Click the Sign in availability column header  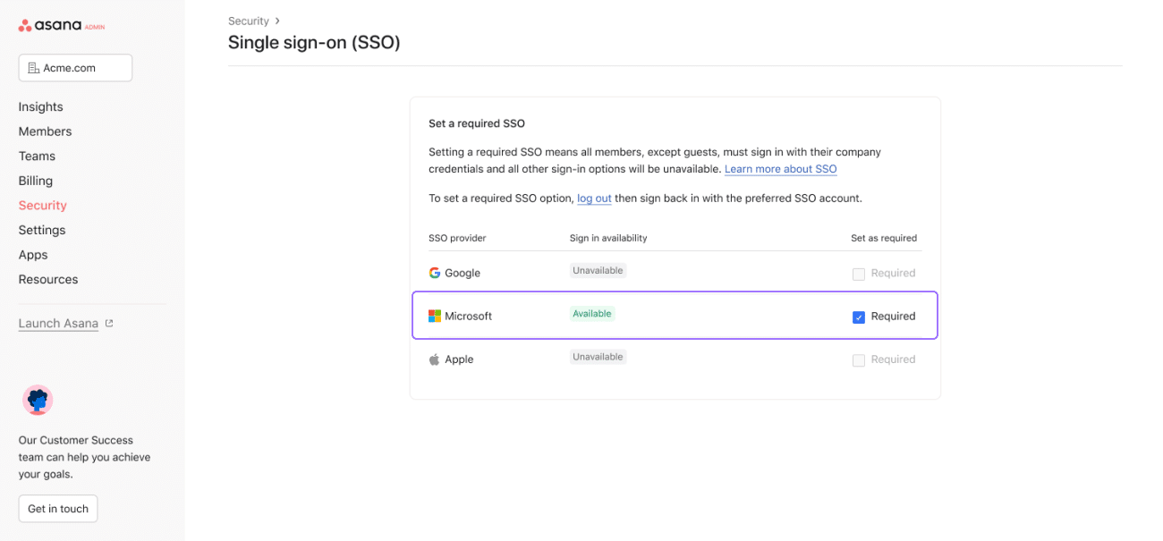[608, 238]
